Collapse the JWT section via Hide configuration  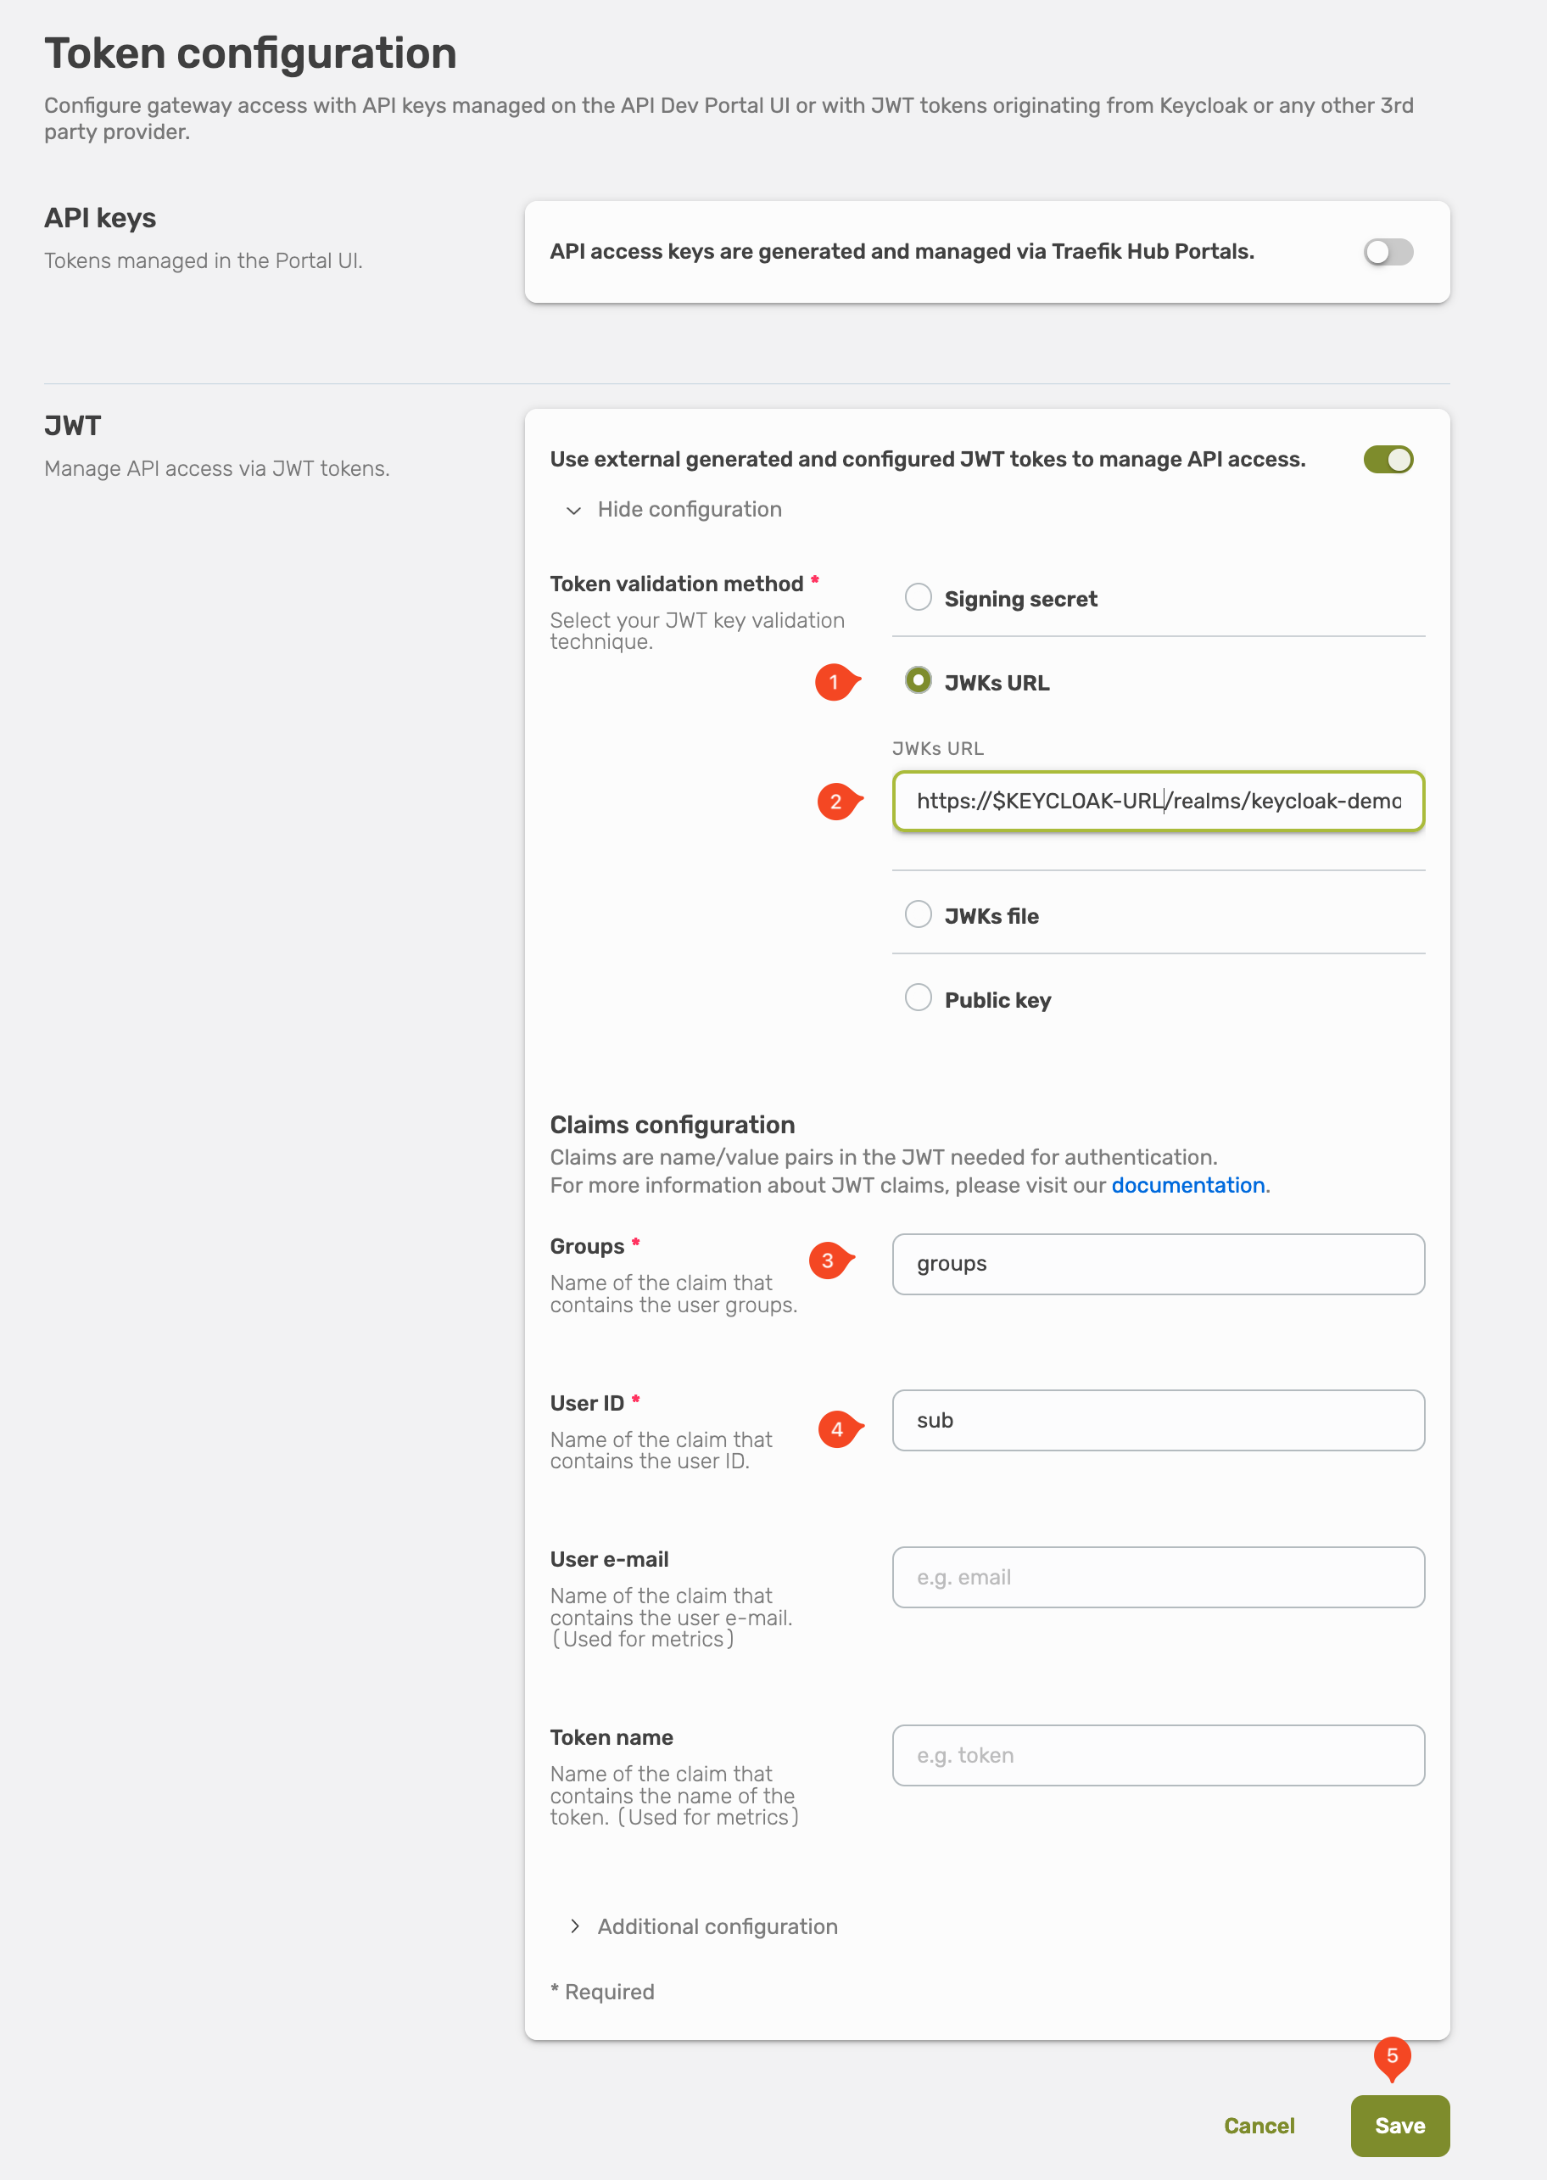click(689, 510)
